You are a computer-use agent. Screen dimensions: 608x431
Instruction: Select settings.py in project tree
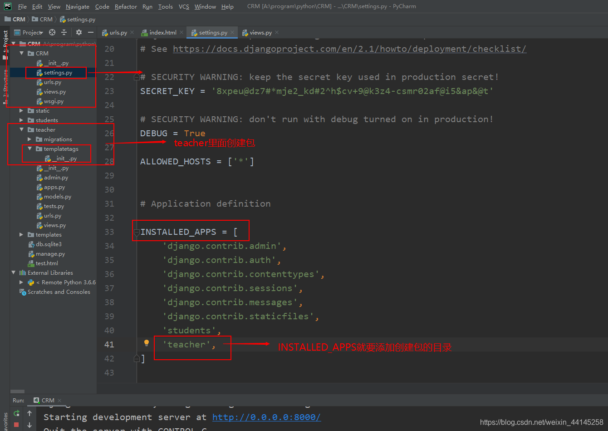58,72
